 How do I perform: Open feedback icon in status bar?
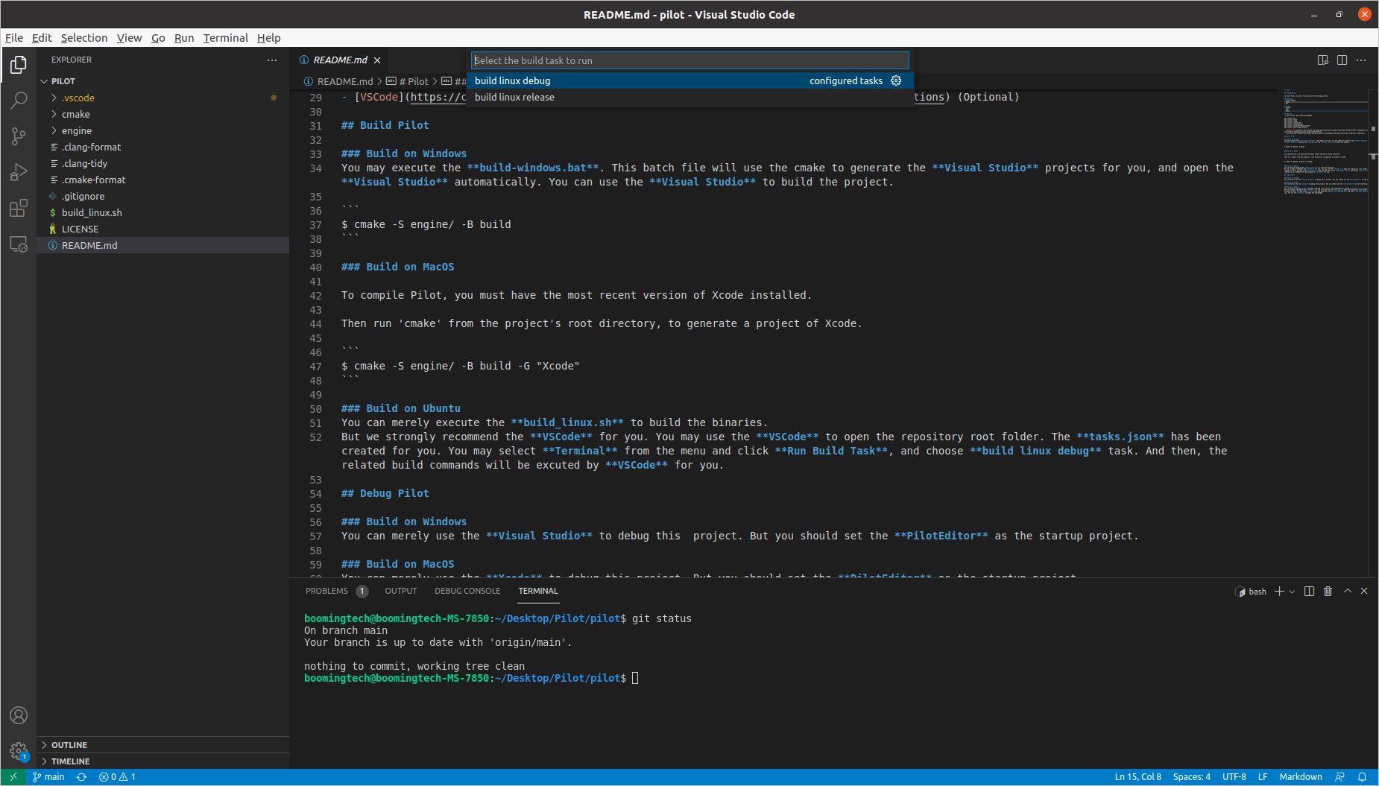pos(1339,776)
